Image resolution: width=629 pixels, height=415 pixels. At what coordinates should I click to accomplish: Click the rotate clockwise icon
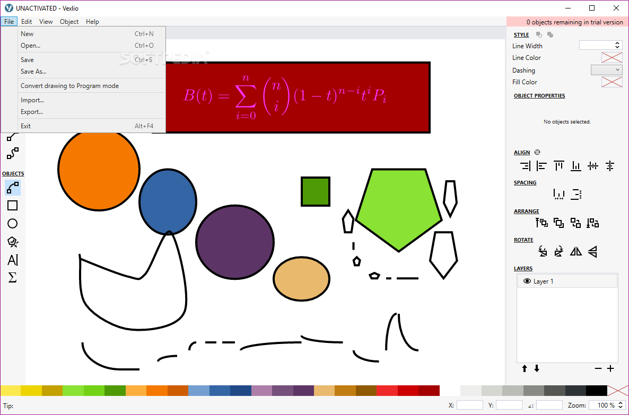coord(559,251)
